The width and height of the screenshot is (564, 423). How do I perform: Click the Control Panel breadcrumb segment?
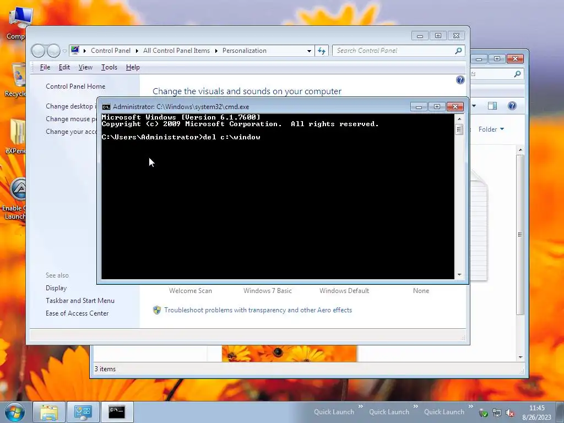point(110,51)
